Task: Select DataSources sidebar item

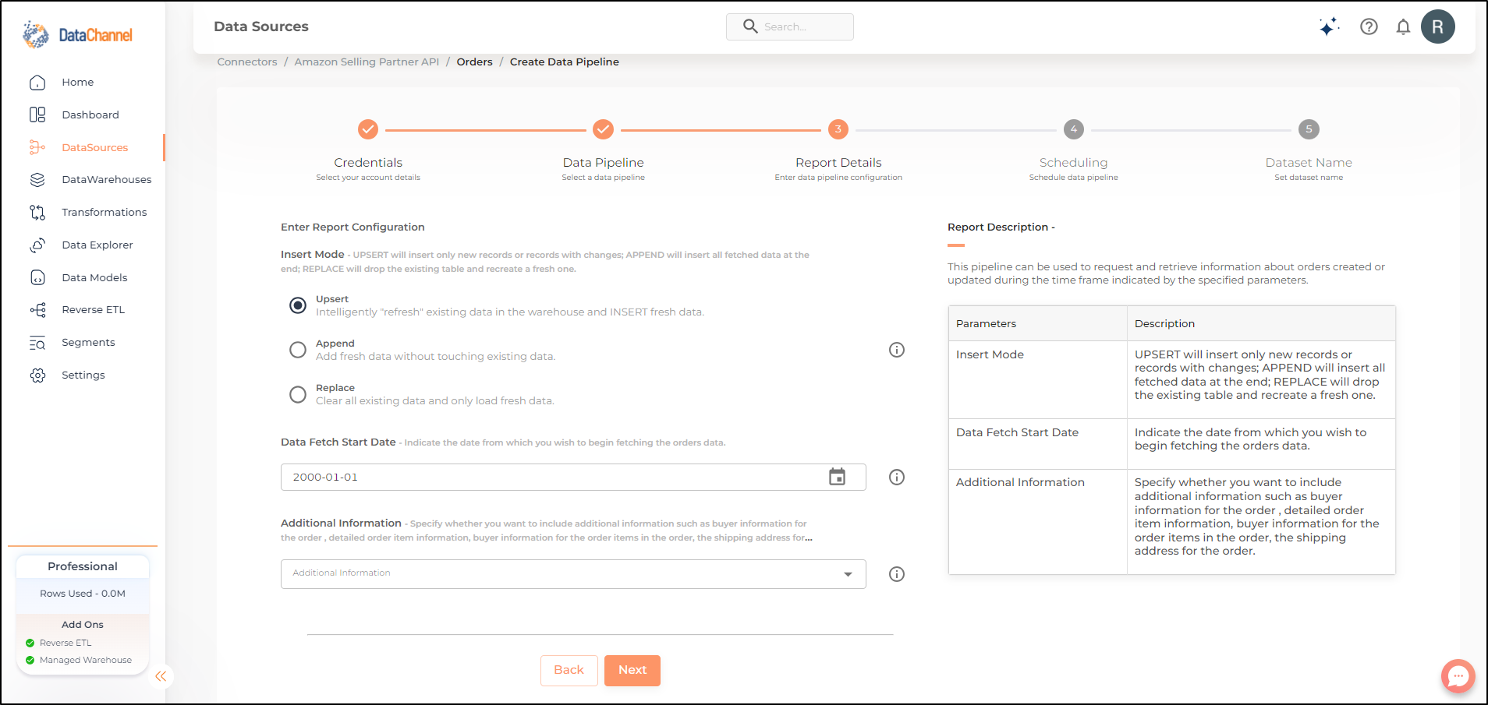Action: [95, 147]
